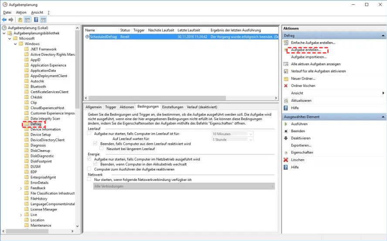The image size is (387, 241).
Task: Click the Einfache Aufgabe erstellen icon
Action: point(286,43)
